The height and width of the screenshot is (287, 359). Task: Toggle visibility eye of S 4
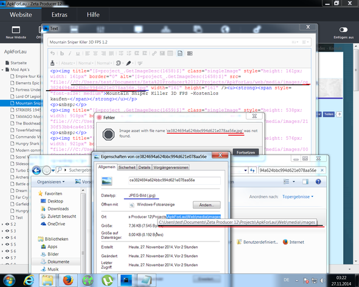pos(7,238)
